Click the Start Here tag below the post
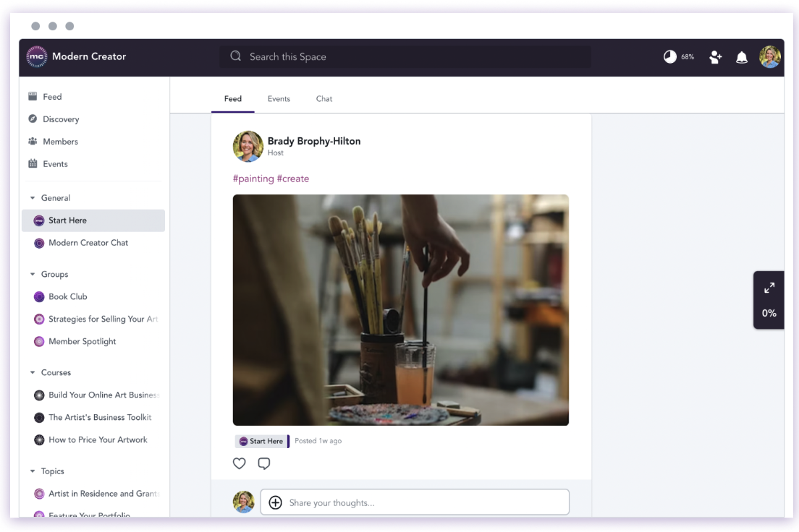This screenshot has width=799, height=532. point(261,441)
